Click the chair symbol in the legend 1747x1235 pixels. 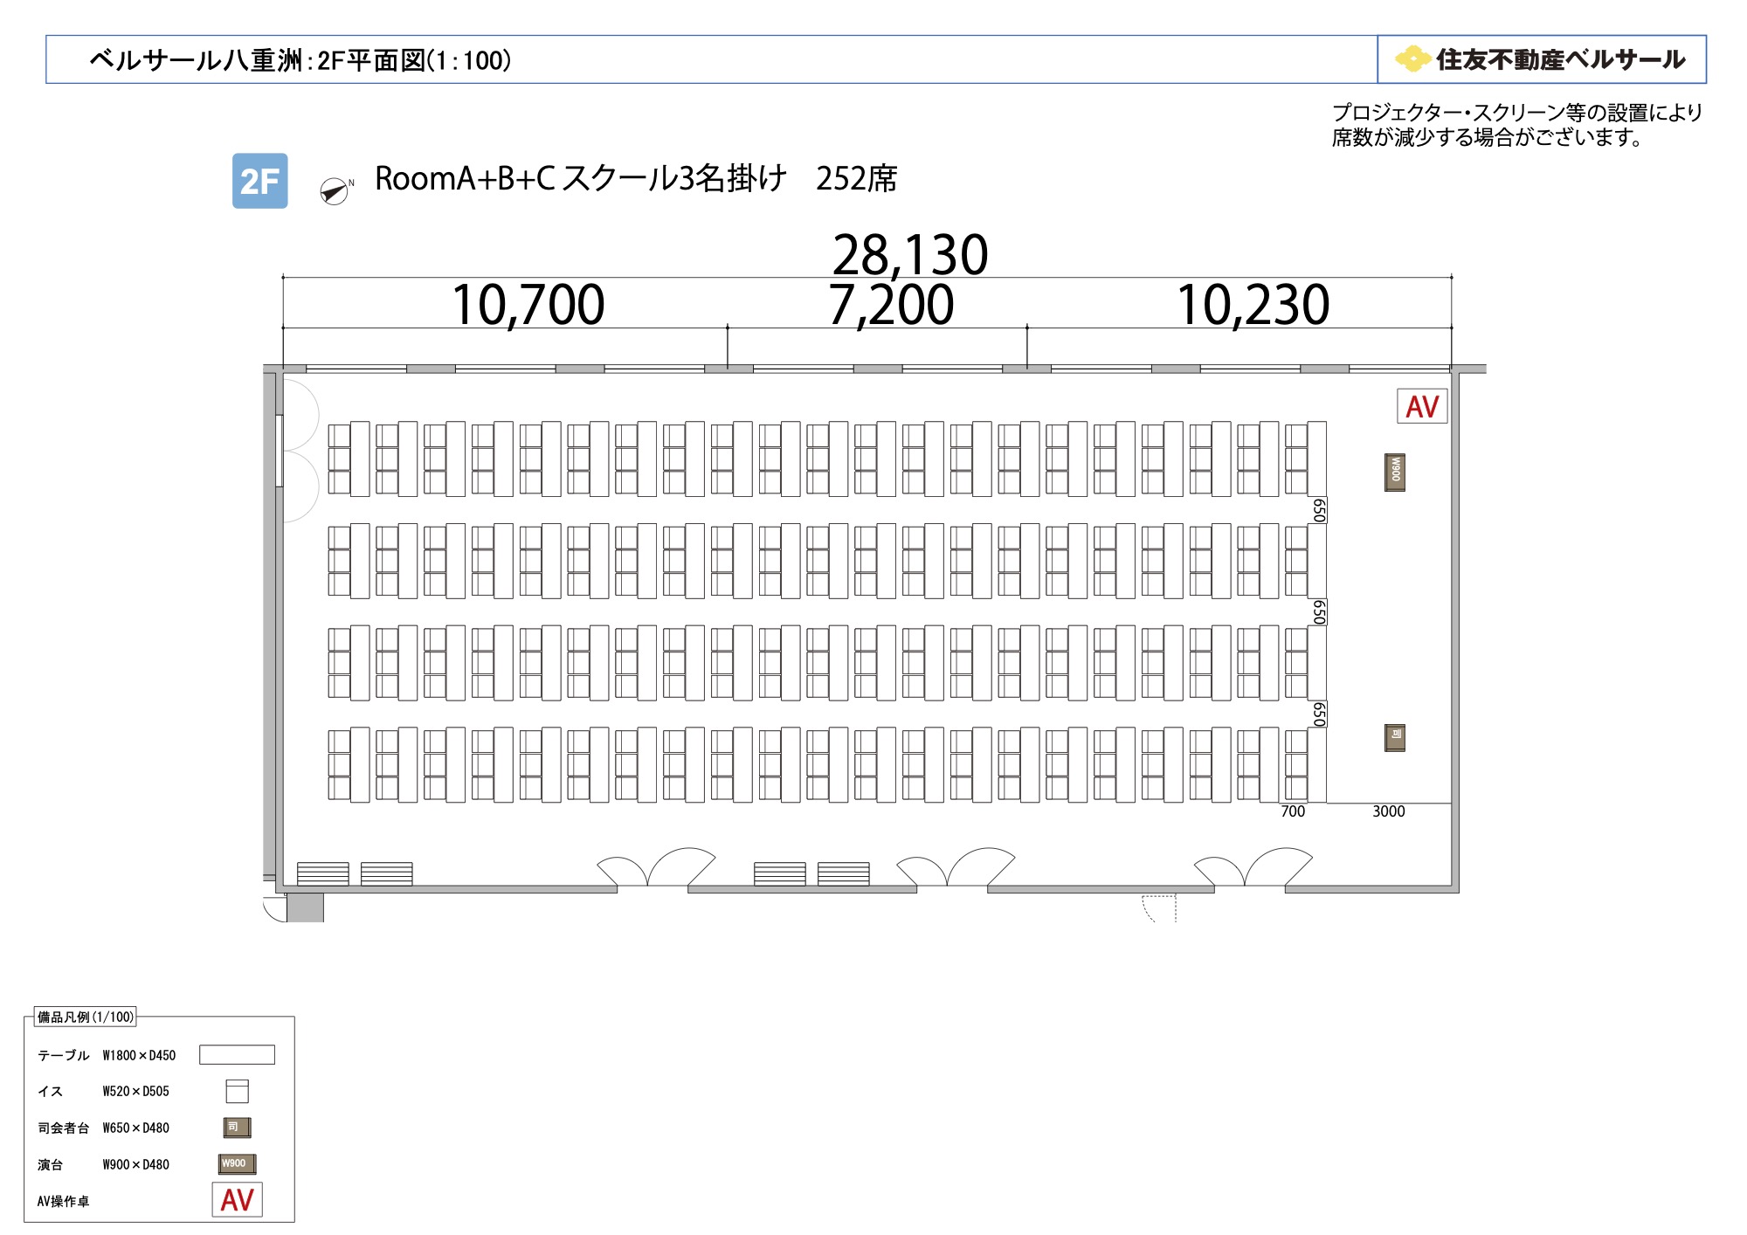pos(237,1091)
